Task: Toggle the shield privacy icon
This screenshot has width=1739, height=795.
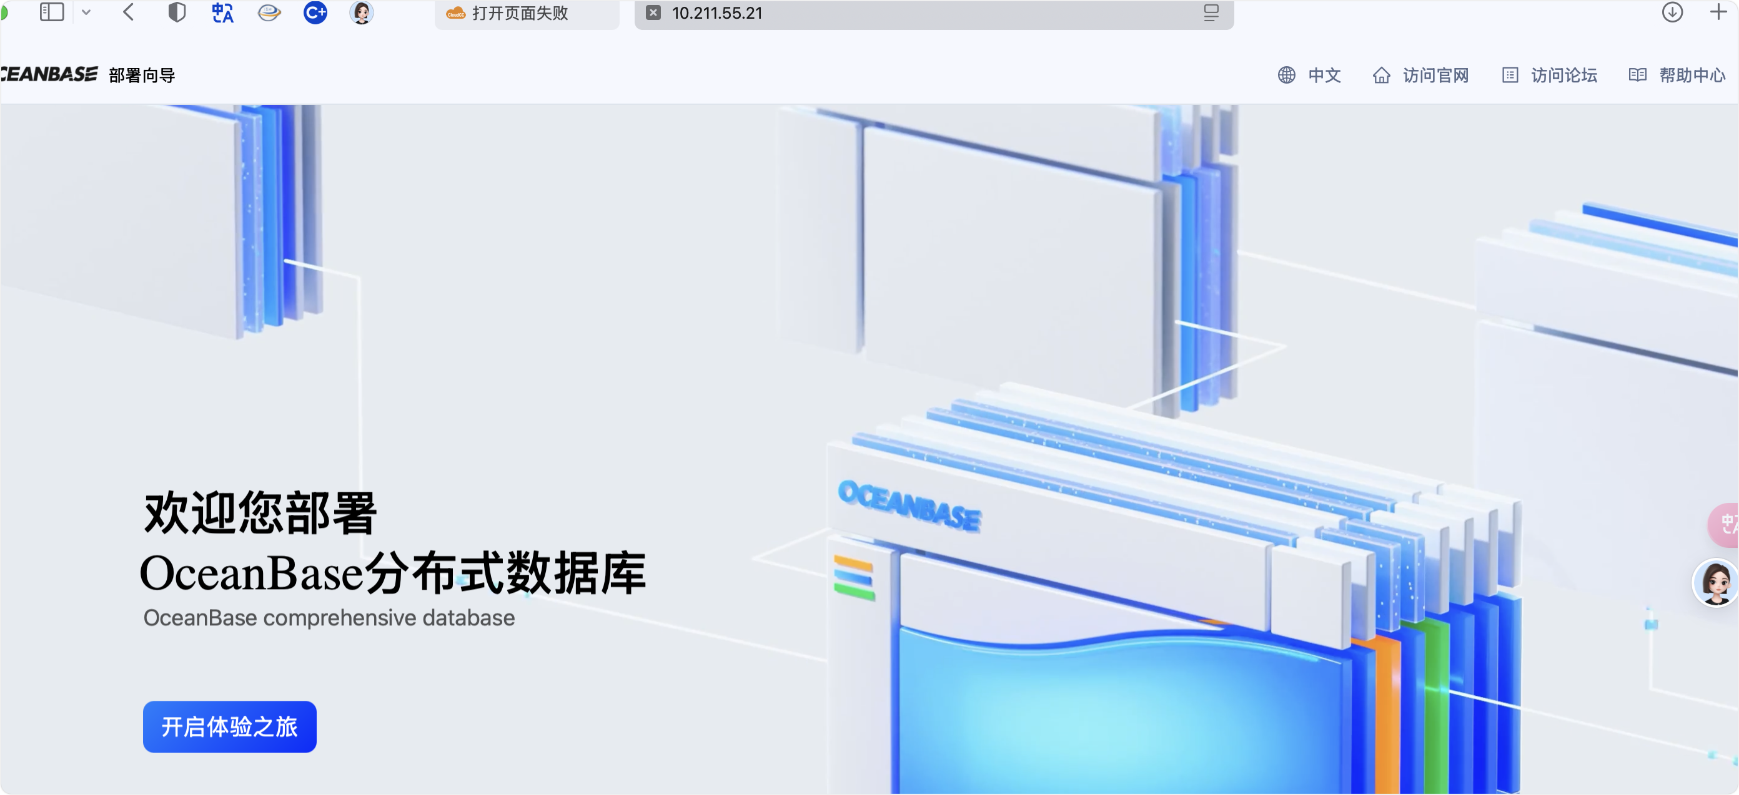Action: pos(177,12)
